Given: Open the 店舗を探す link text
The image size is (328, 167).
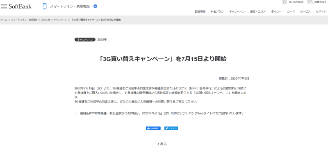Looking at the screenshot, I should (320, 2).
